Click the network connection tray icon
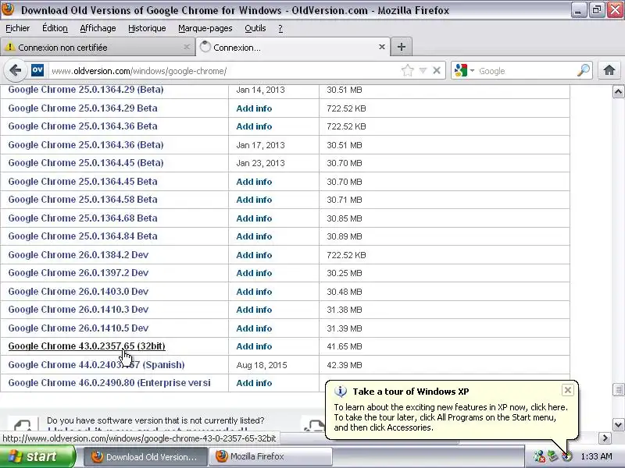 pos(539,456)
